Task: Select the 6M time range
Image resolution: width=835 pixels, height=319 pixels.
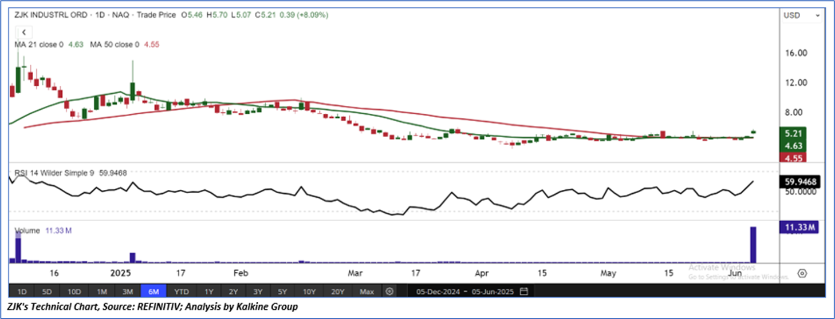Action: click(154, 292)
